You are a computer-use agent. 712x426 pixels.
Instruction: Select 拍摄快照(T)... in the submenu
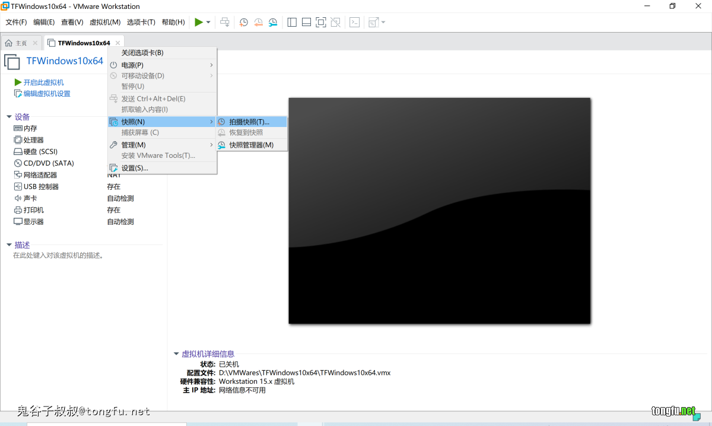[x=249, y=122]
